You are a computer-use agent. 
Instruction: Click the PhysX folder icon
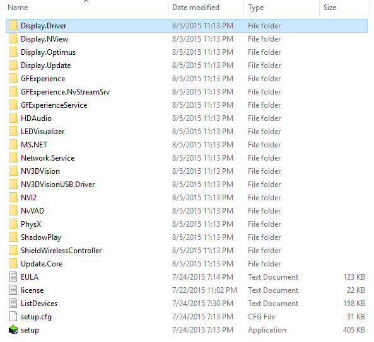pos(13,224)
